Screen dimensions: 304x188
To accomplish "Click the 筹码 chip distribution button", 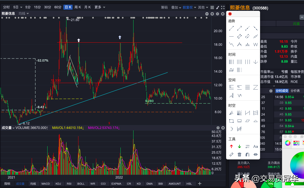I will tap(164, 7).
